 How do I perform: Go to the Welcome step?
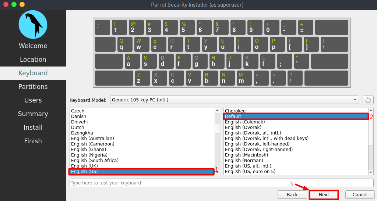point(33,46)
